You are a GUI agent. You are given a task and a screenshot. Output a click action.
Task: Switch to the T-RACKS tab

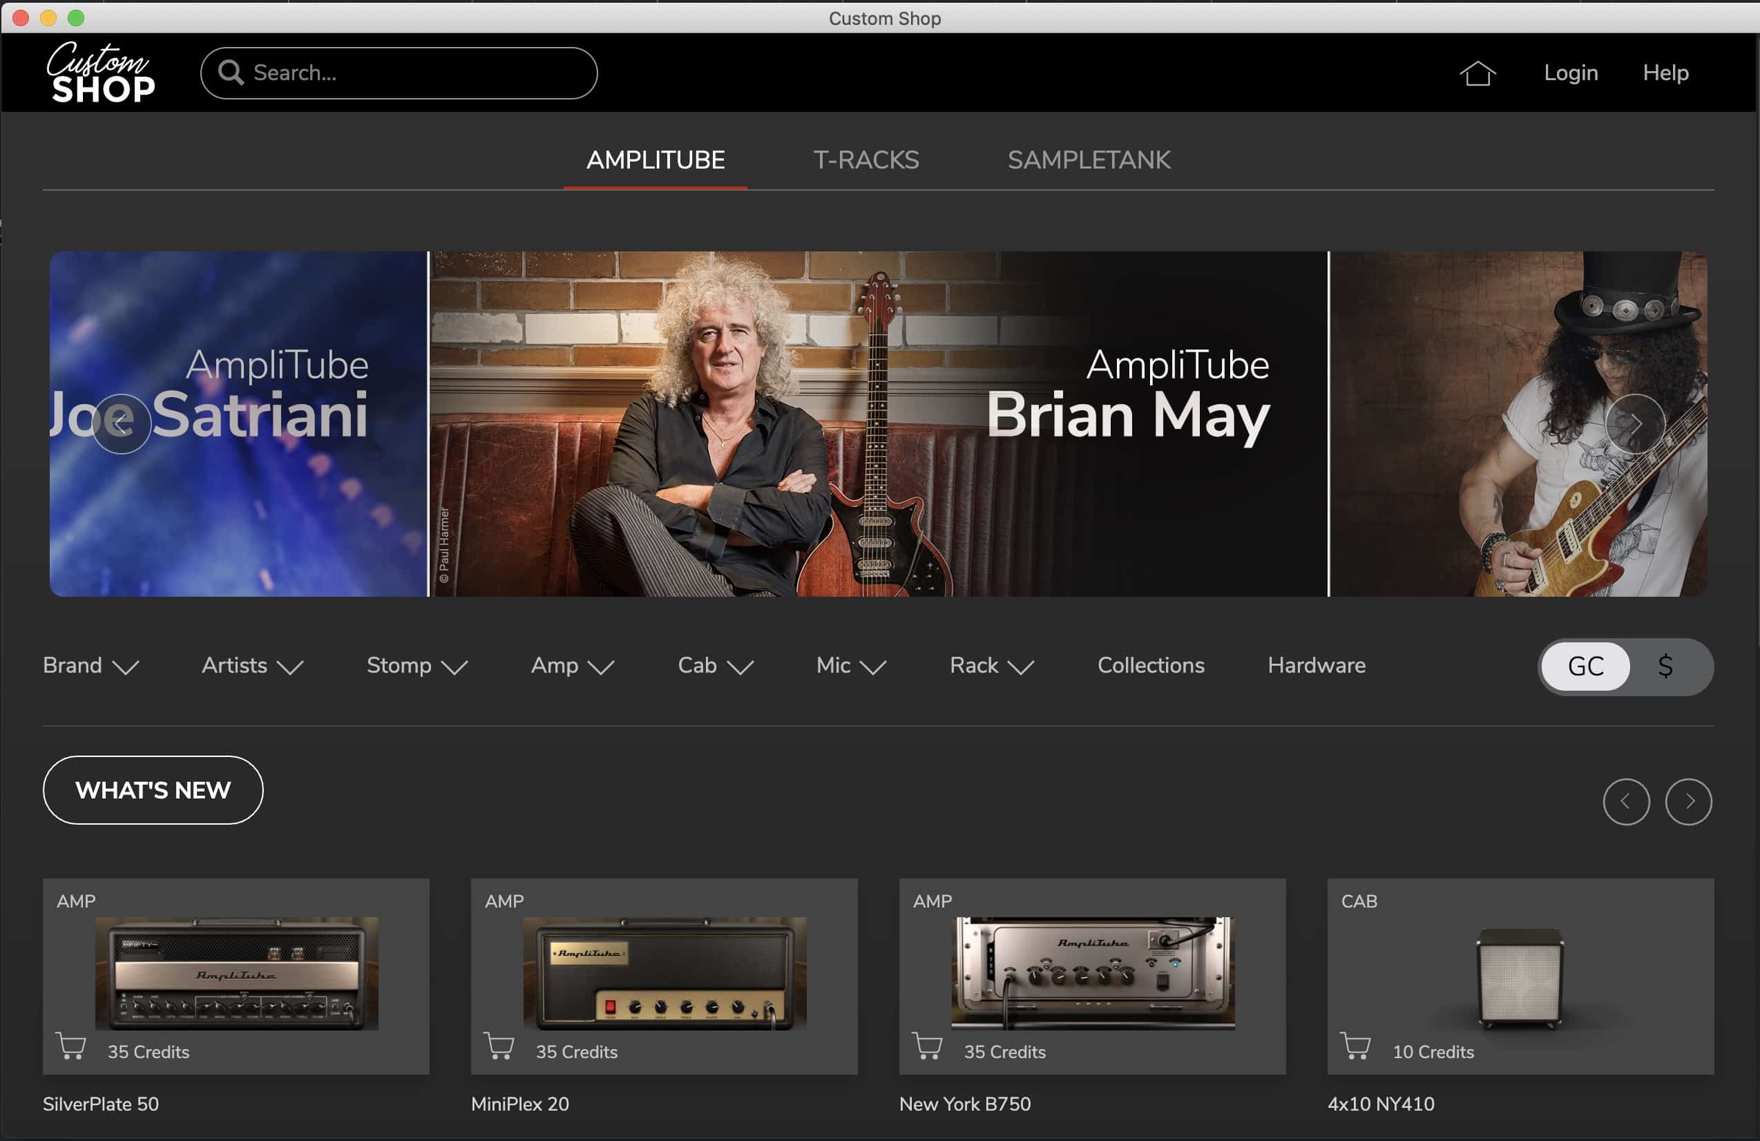coord(866,160)
